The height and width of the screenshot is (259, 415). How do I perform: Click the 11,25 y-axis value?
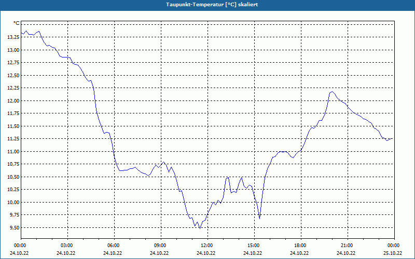(13, 139)
